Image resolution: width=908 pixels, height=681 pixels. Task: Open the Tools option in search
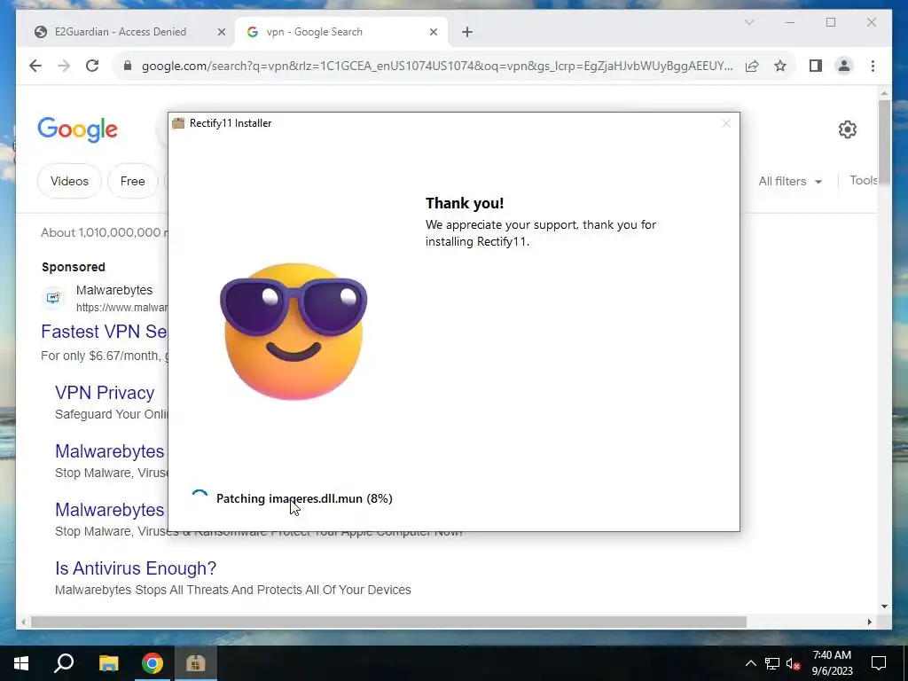tap(863, 181)
